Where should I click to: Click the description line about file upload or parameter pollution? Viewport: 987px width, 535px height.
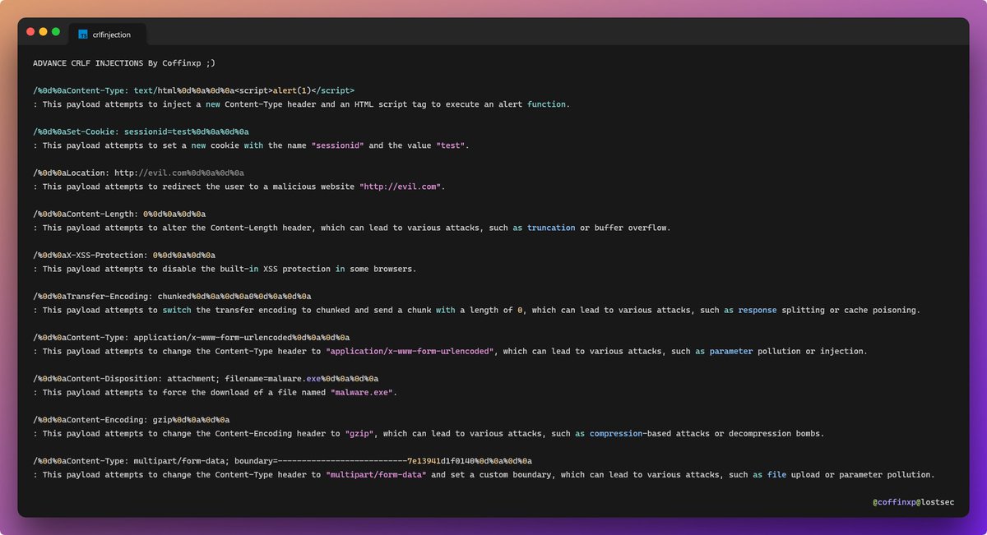coord(484,474)
